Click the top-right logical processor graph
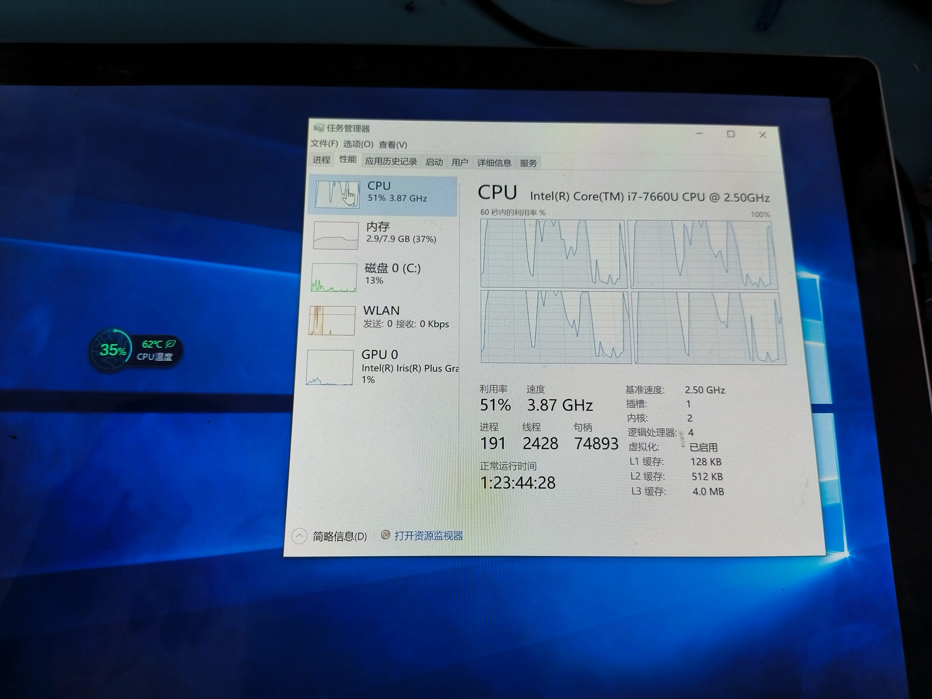Viewport: 932px width, 699px height. click(703, 255)
